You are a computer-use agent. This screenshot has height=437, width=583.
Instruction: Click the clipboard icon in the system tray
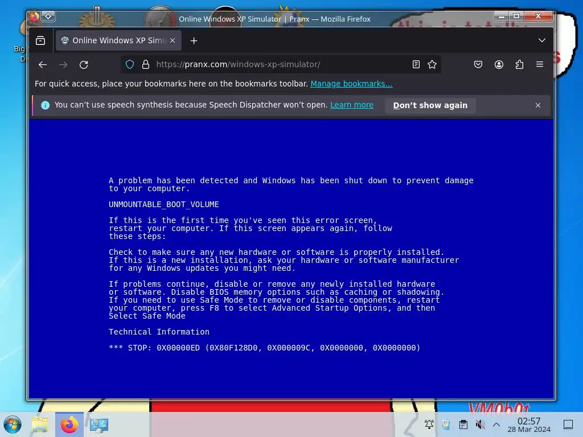tap(463, 424)
